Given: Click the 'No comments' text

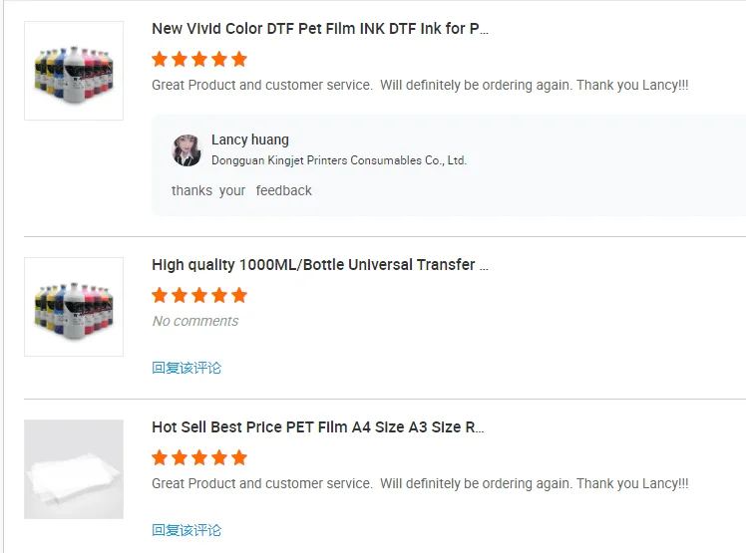Looking at the screenshot, I should 195,321.
